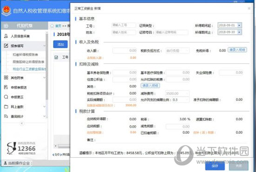
Task: Close the 正常工资薪金 新增 dialog
Action: click(249, 8)
